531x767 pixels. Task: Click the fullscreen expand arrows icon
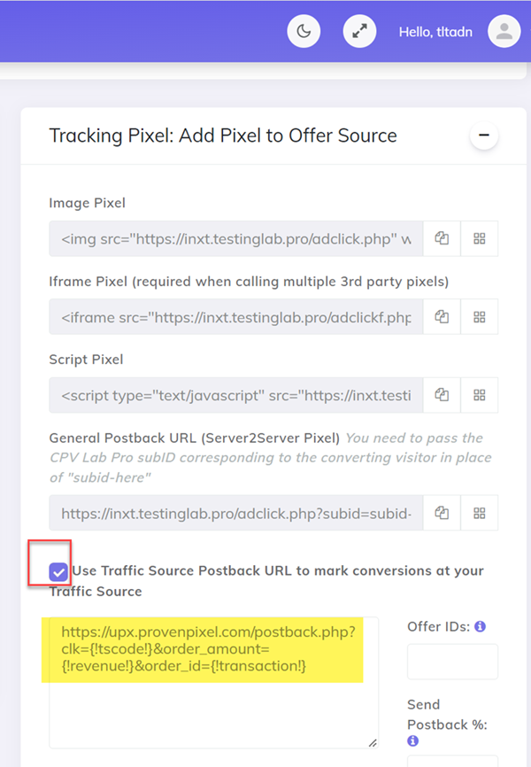[x=359, y=31]
